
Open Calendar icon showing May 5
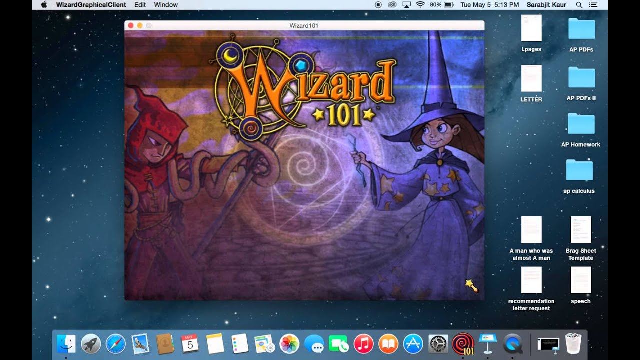click(x=190, y=344)
